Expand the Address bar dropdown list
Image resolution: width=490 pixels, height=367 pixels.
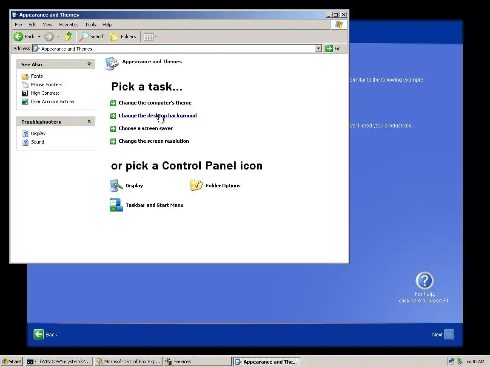pyautogui.click(x=319, y=48)
